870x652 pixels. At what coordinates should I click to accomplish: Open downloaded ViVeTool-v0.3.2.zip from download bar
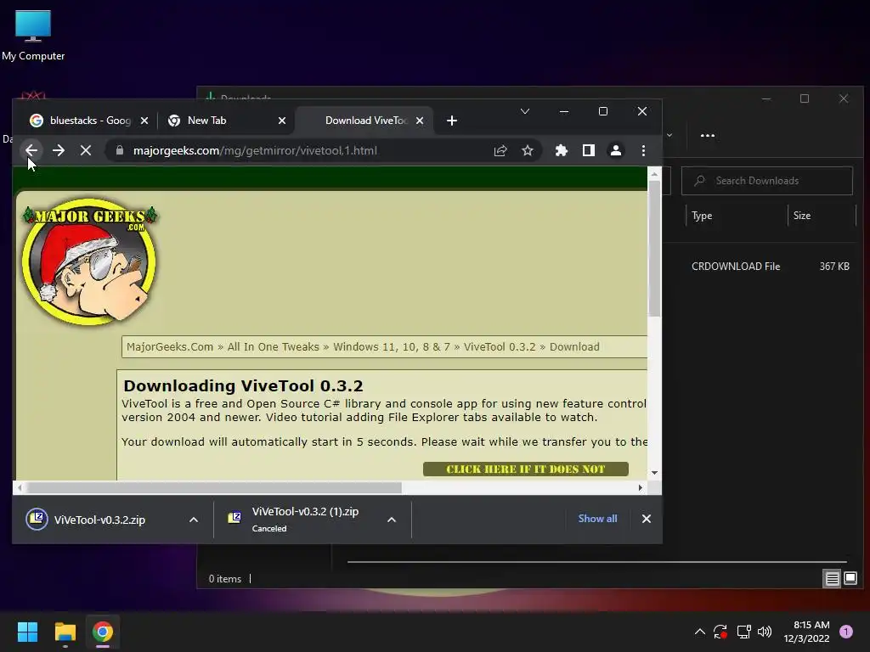click(x=100, y=520)
